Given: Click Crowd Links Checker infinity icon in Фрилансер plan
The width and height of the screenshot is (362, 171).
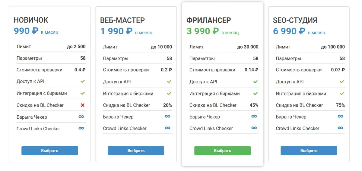Looking at the screenshot, I should 254,128.
